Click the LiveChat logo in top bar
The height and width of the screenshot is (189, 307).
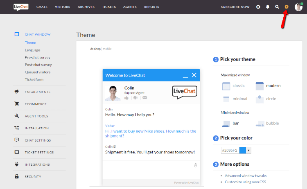click(x=21, y=7)
